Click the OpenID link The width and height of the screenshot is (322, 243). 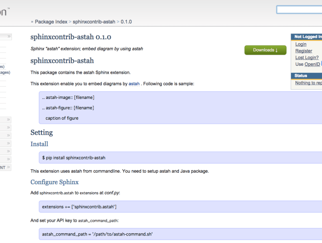pyautogui.click(x=312, y=64)
